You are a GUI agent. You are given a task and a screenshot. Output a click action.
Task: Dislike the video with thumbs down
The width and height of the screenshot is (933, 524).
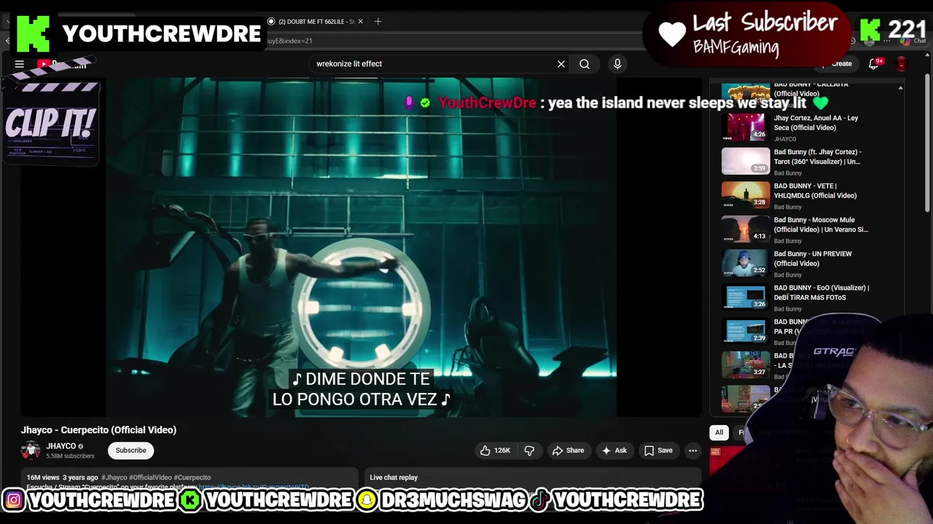[529, 450]
